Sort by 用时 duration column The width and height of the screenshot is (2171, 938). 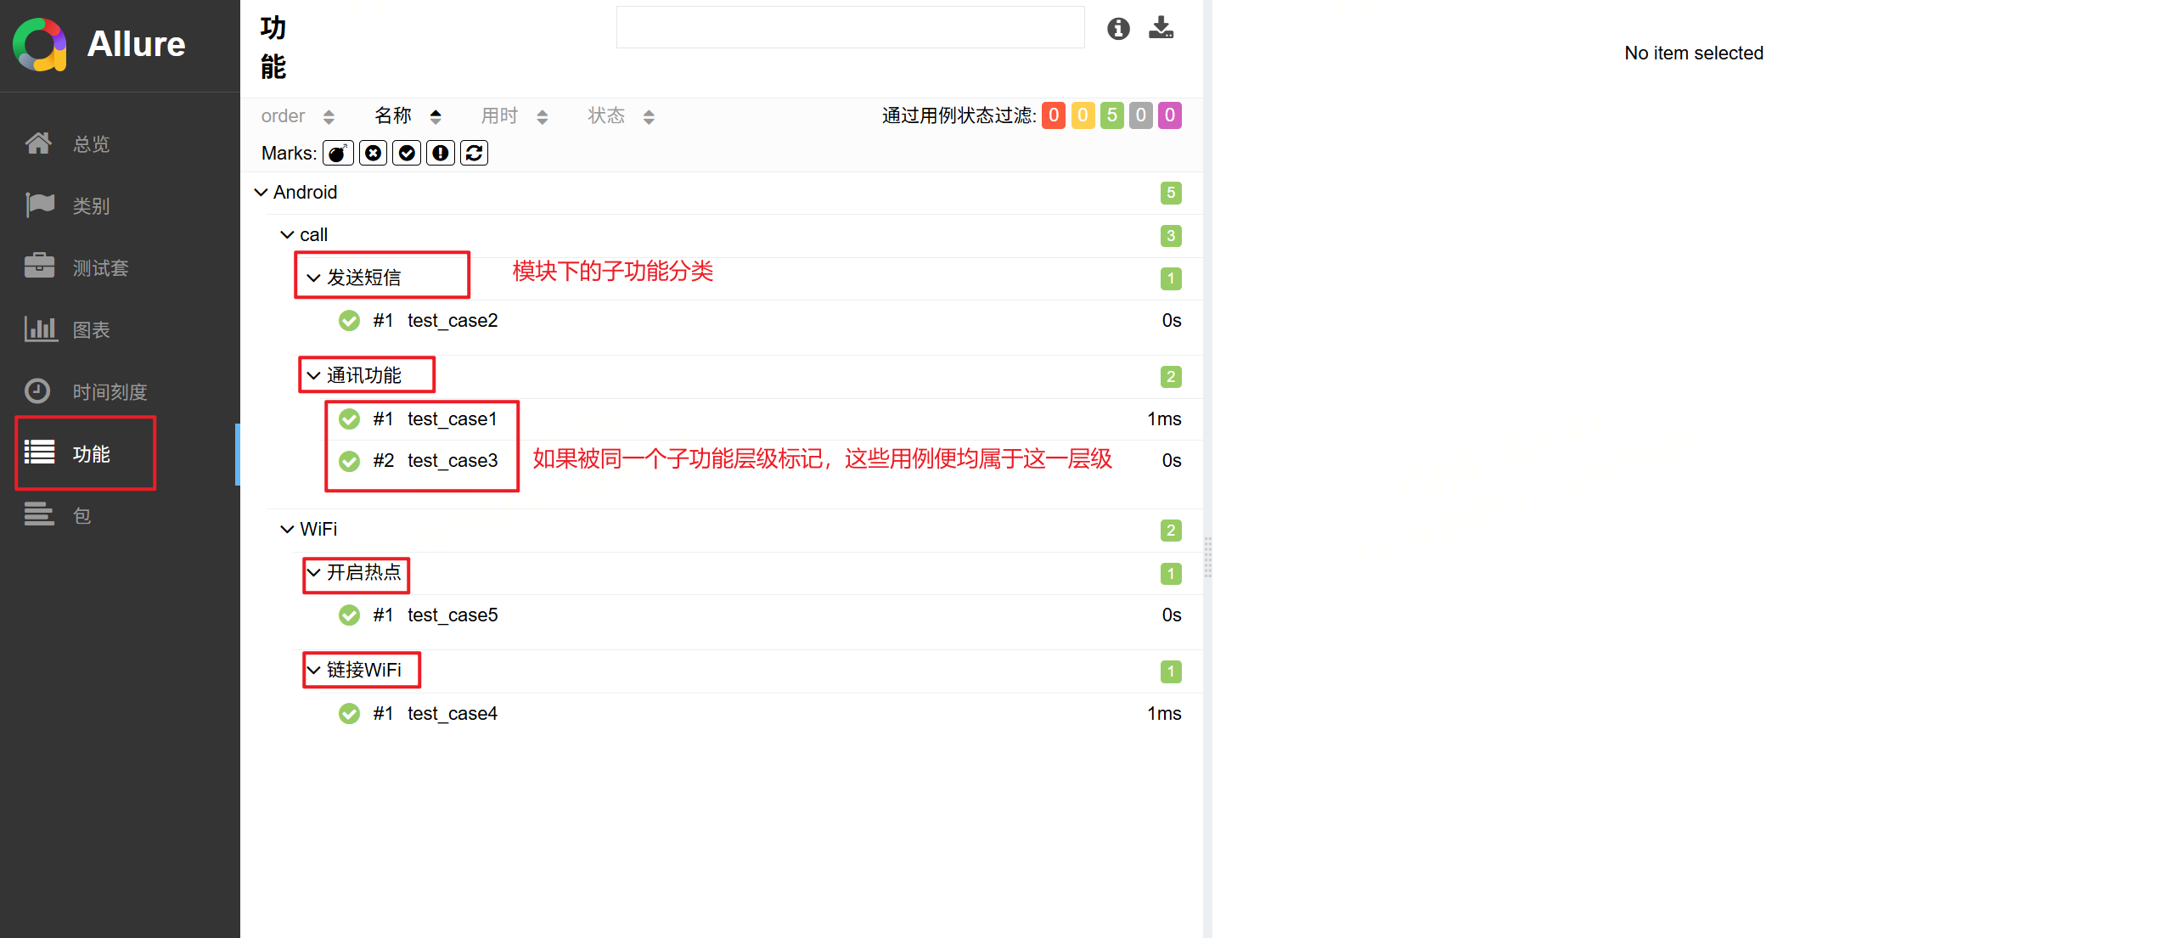tap(515, 116)
